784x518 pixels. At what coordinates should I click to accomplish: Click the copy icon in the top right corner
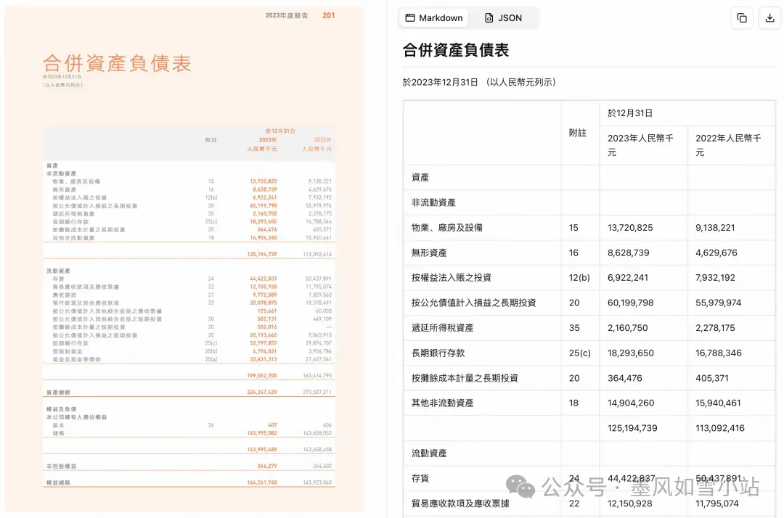click(x=741, y=17)
